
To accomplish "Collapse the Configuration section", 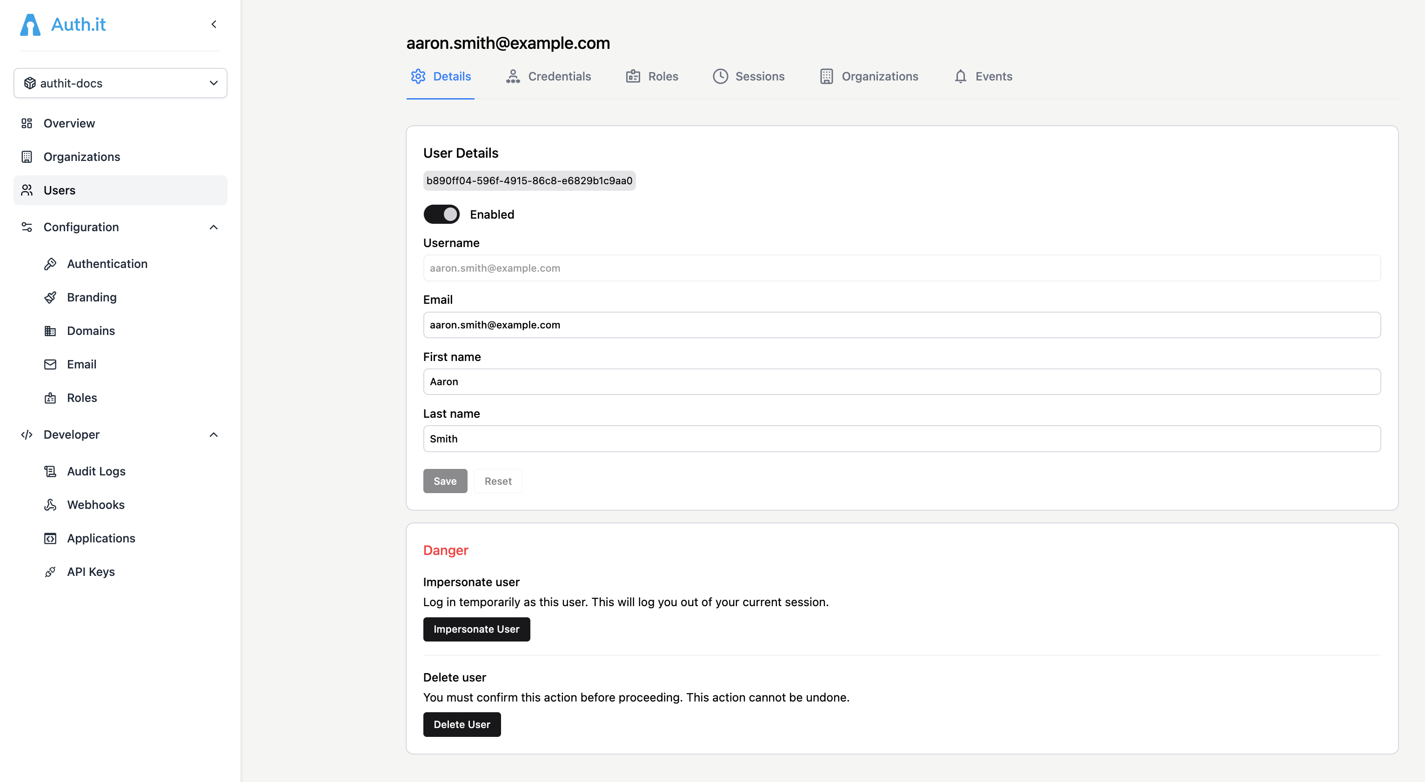I will [214, 227].
